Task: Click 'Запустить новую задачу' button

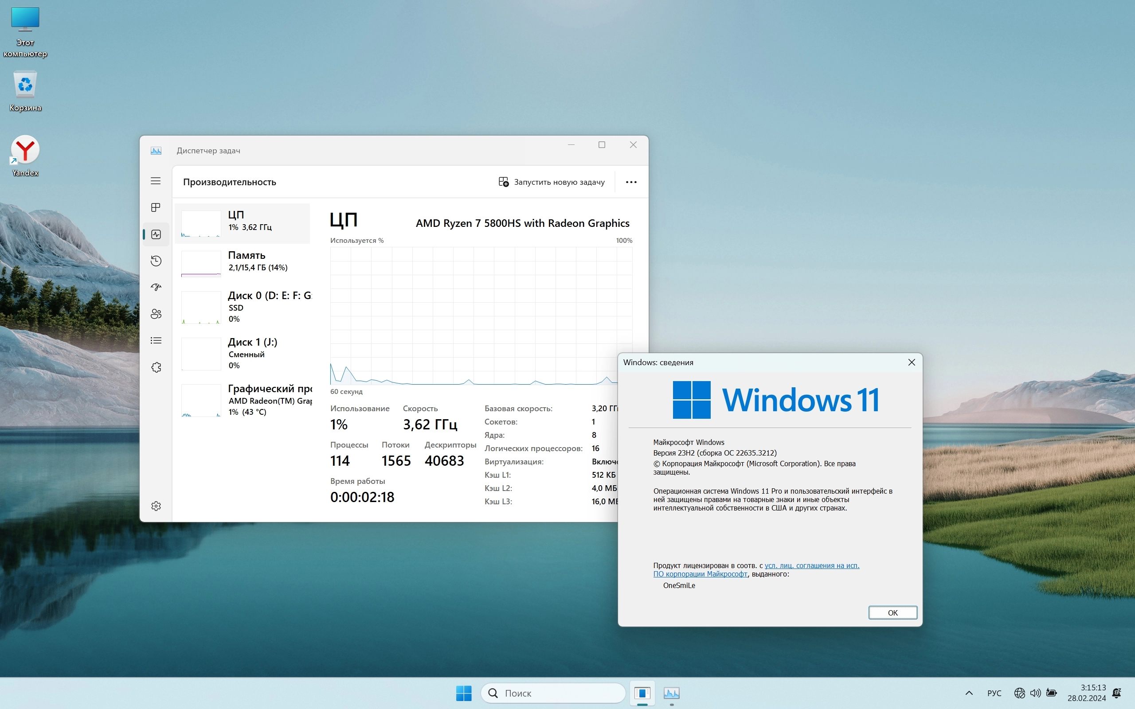Action: point(552,182)
